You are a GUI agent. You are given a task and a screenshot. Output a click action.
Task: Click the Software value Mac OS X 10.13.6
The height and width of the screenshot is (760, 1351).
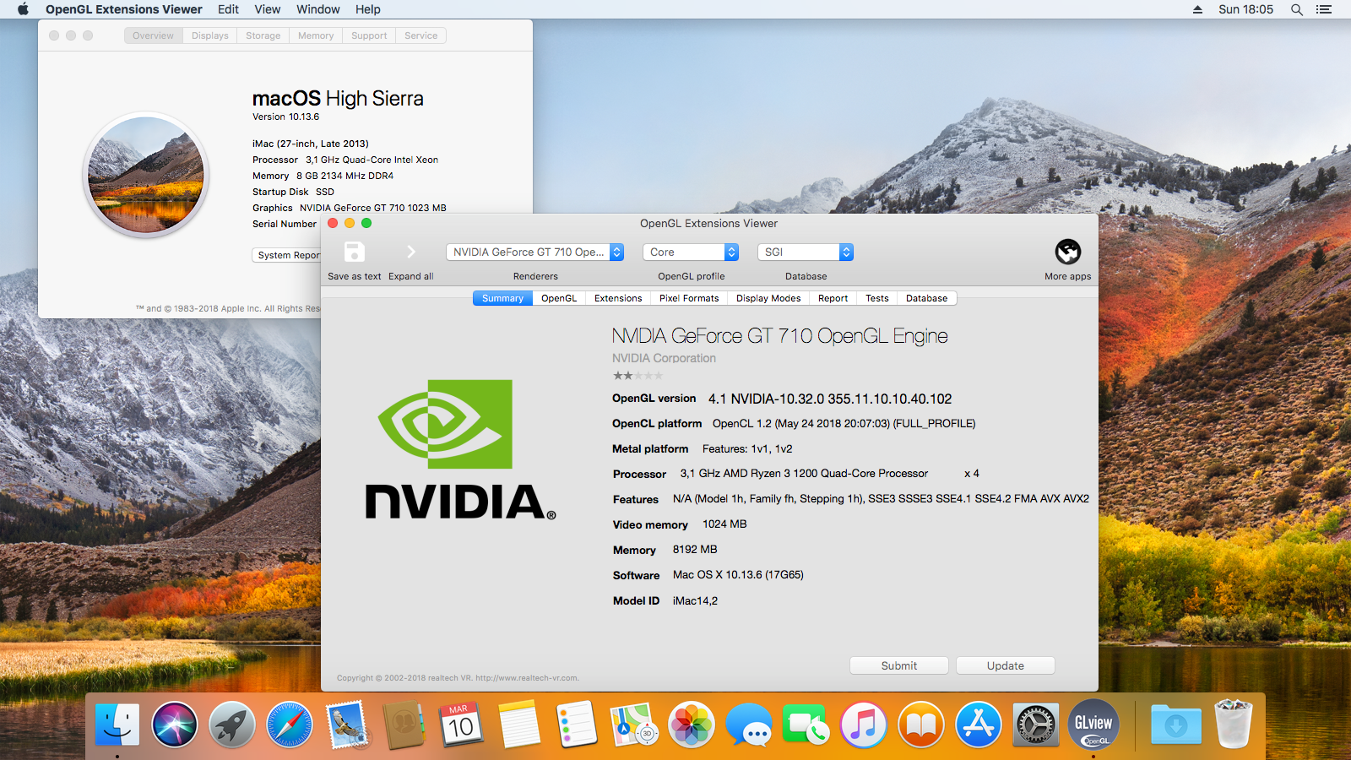click(738, 575)
